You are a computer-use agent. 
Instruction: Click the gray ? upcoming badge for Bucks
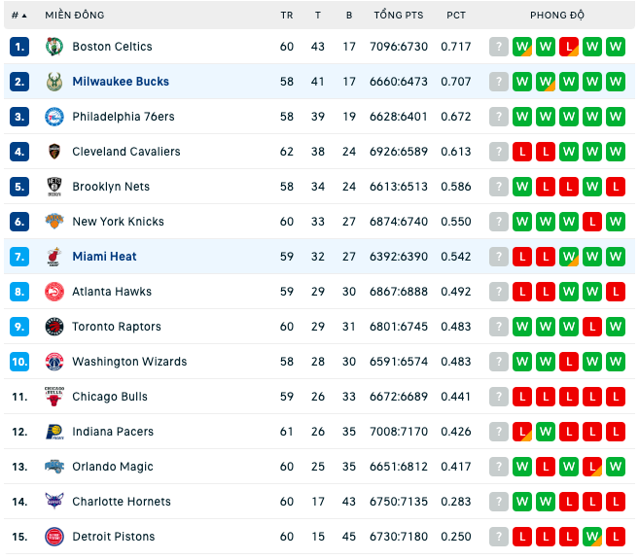(x=498, y=82)
